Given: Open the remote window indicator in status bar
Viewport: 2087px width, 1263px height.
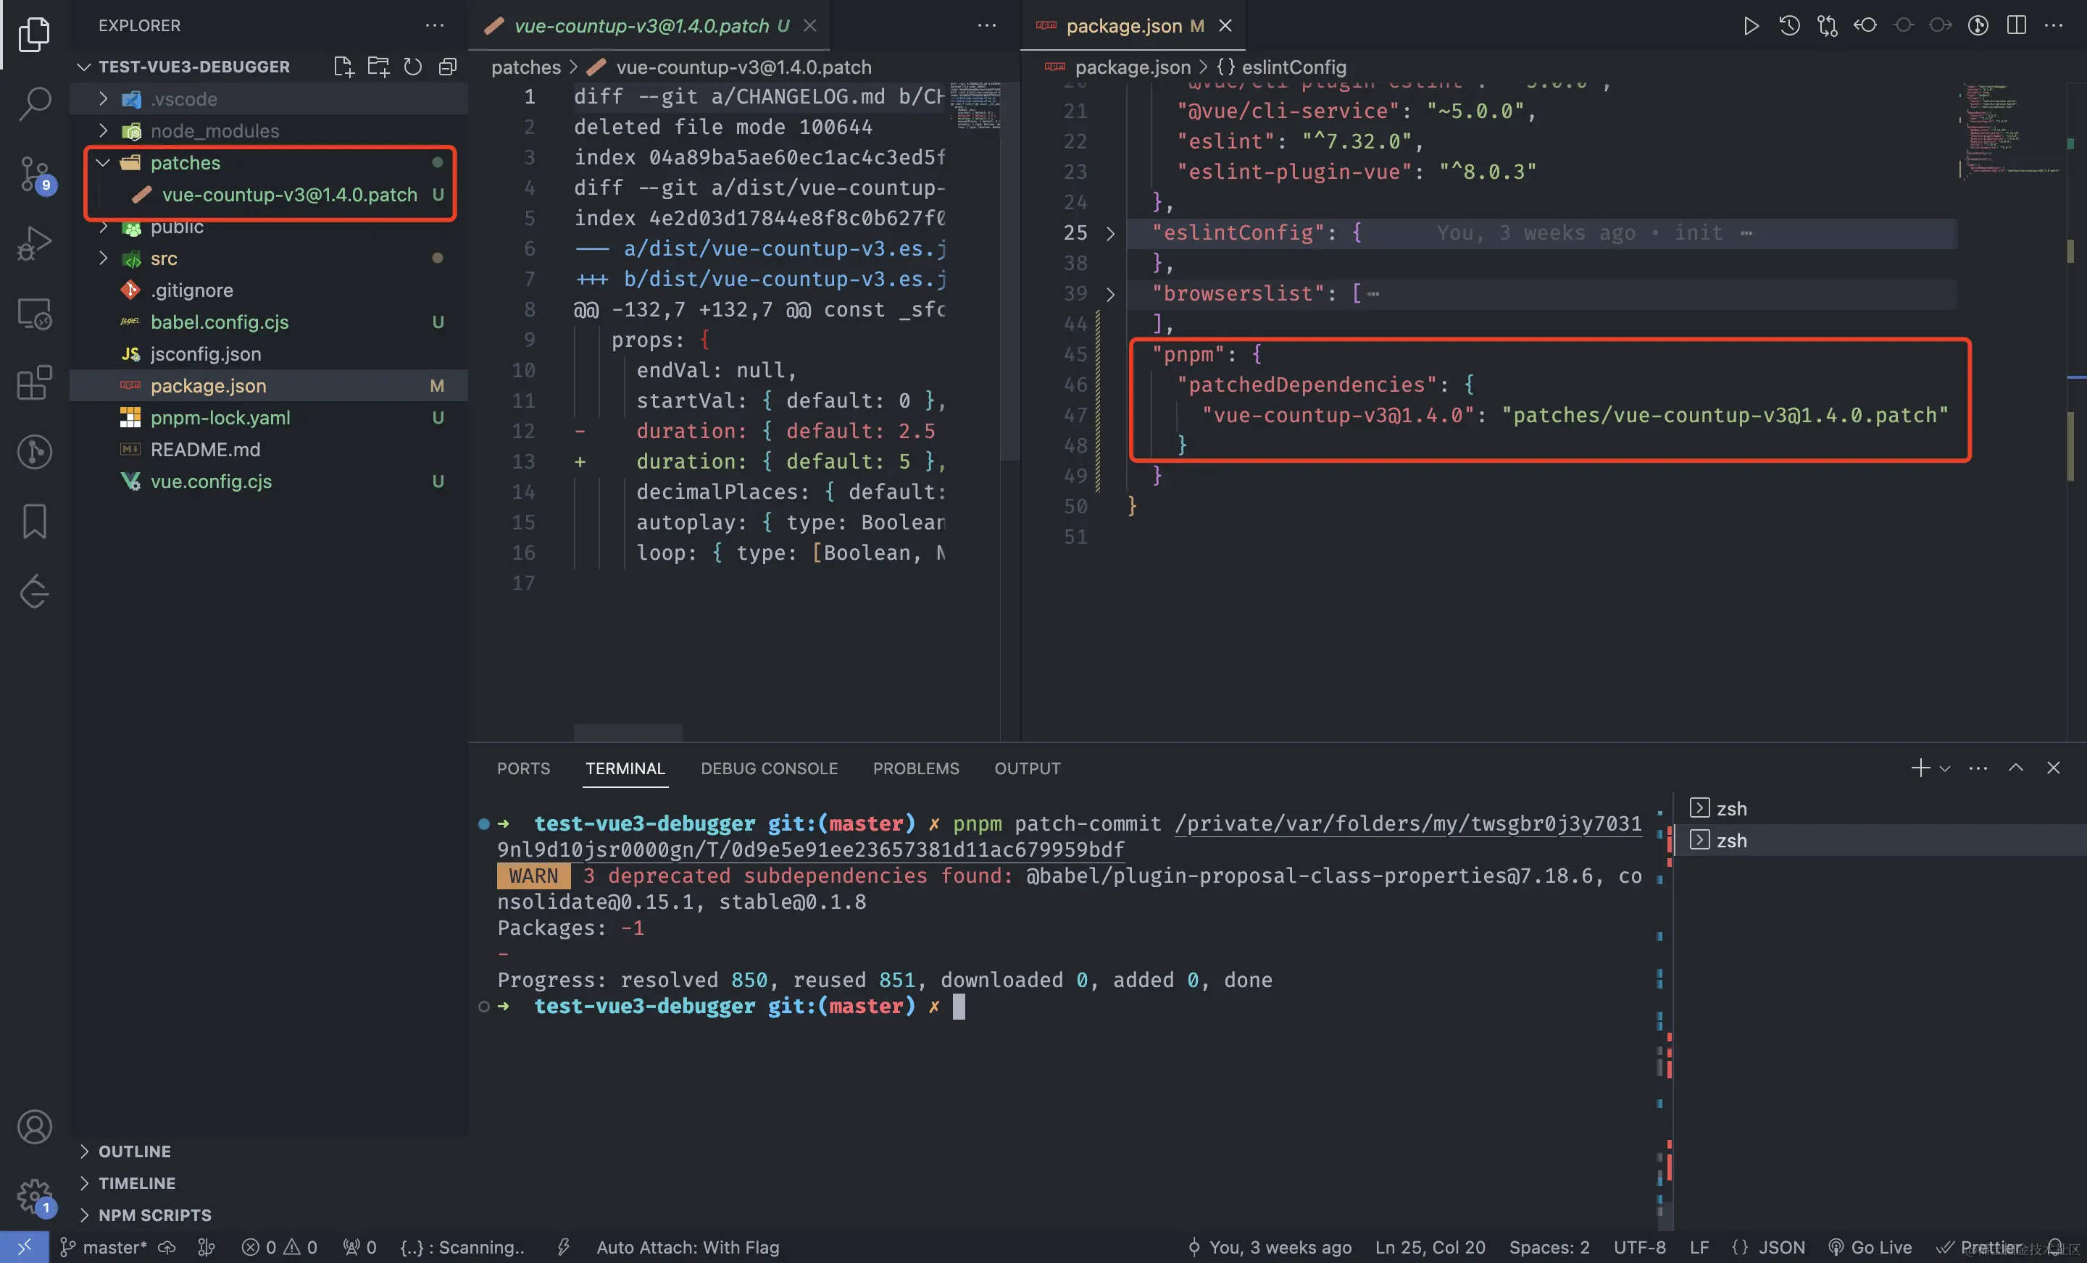Looking at the screenshot, I should (24, 1247).
